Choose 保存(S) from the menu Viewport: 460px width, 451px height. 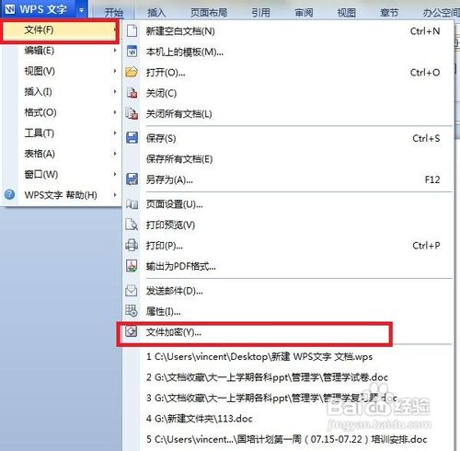click(288, 138)
